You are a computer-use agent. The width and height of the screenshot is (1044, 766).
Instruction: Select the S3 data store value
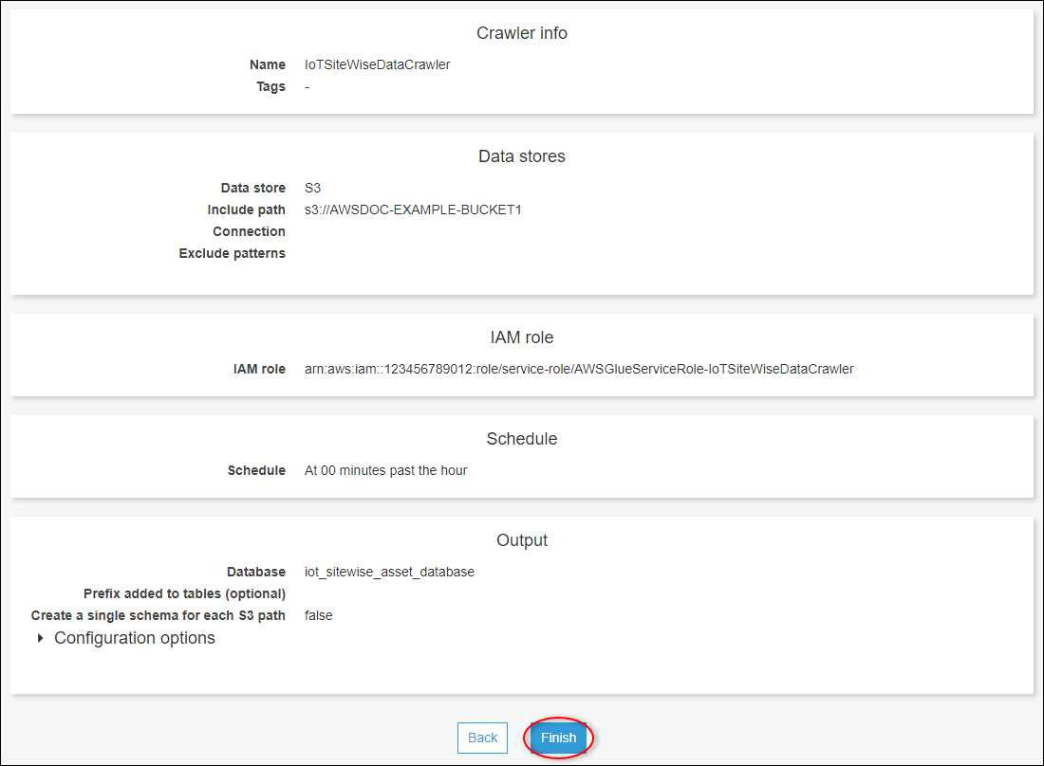(x=312, y=188)
